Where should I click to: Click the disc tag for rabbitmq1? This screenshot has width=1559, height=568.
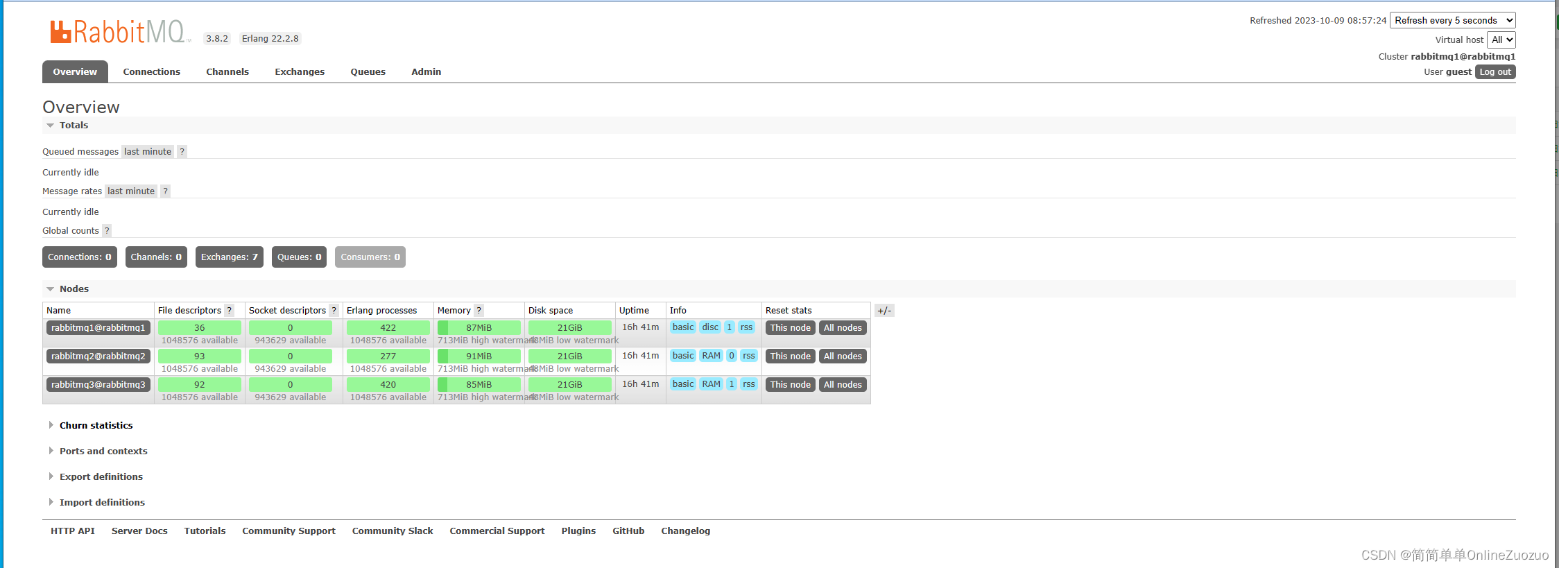[x=710, y=327]
